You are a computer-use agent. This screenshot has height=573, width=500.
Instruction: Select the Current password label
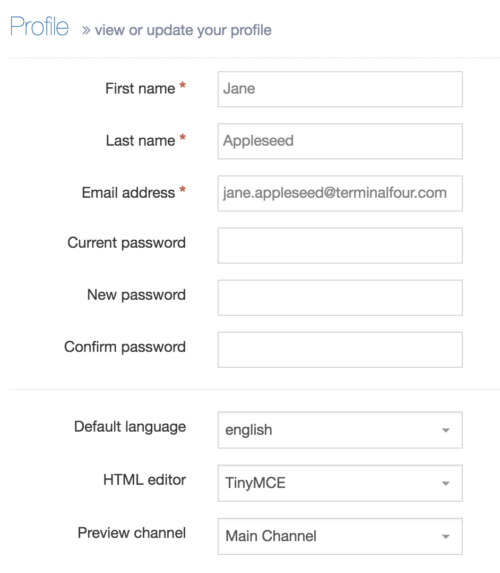click(x=126, y=243)
